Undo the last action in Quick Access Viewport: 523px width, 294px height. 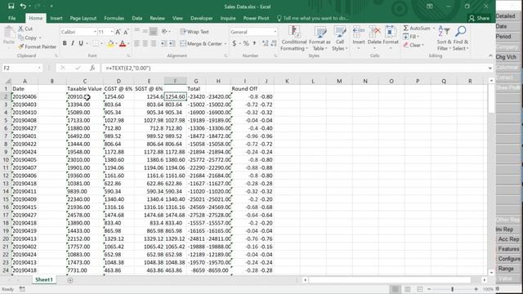point(23,6)
